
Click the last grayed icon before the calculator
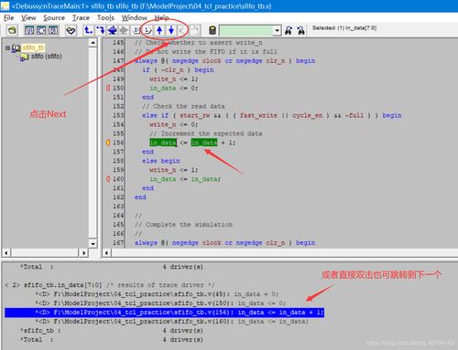click(195, 30)
